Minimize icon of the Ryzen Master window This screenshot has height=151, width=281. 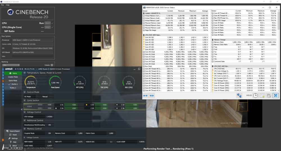(x=134, y=69)
